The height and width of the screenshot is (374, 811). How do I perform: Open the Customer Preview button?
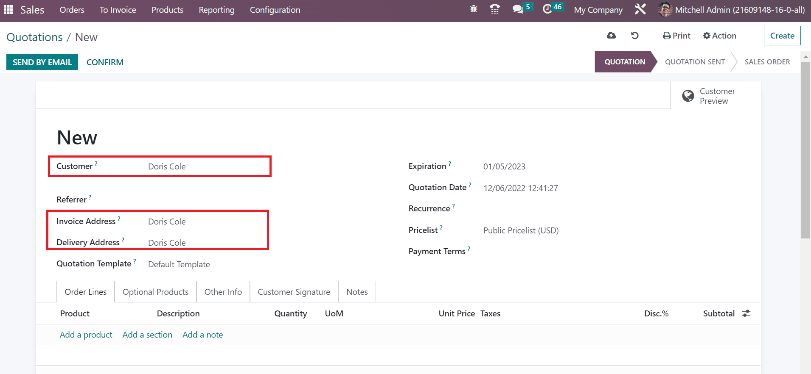716,96
